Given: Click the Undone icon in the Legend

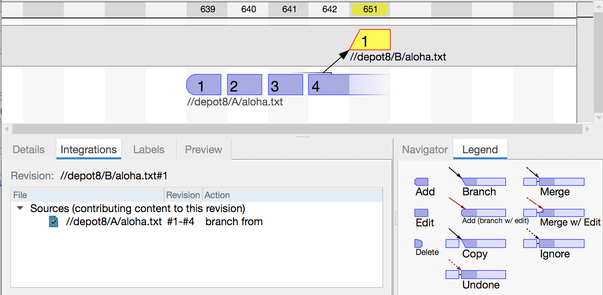Looking at the screenshot, I should (475, 273).
